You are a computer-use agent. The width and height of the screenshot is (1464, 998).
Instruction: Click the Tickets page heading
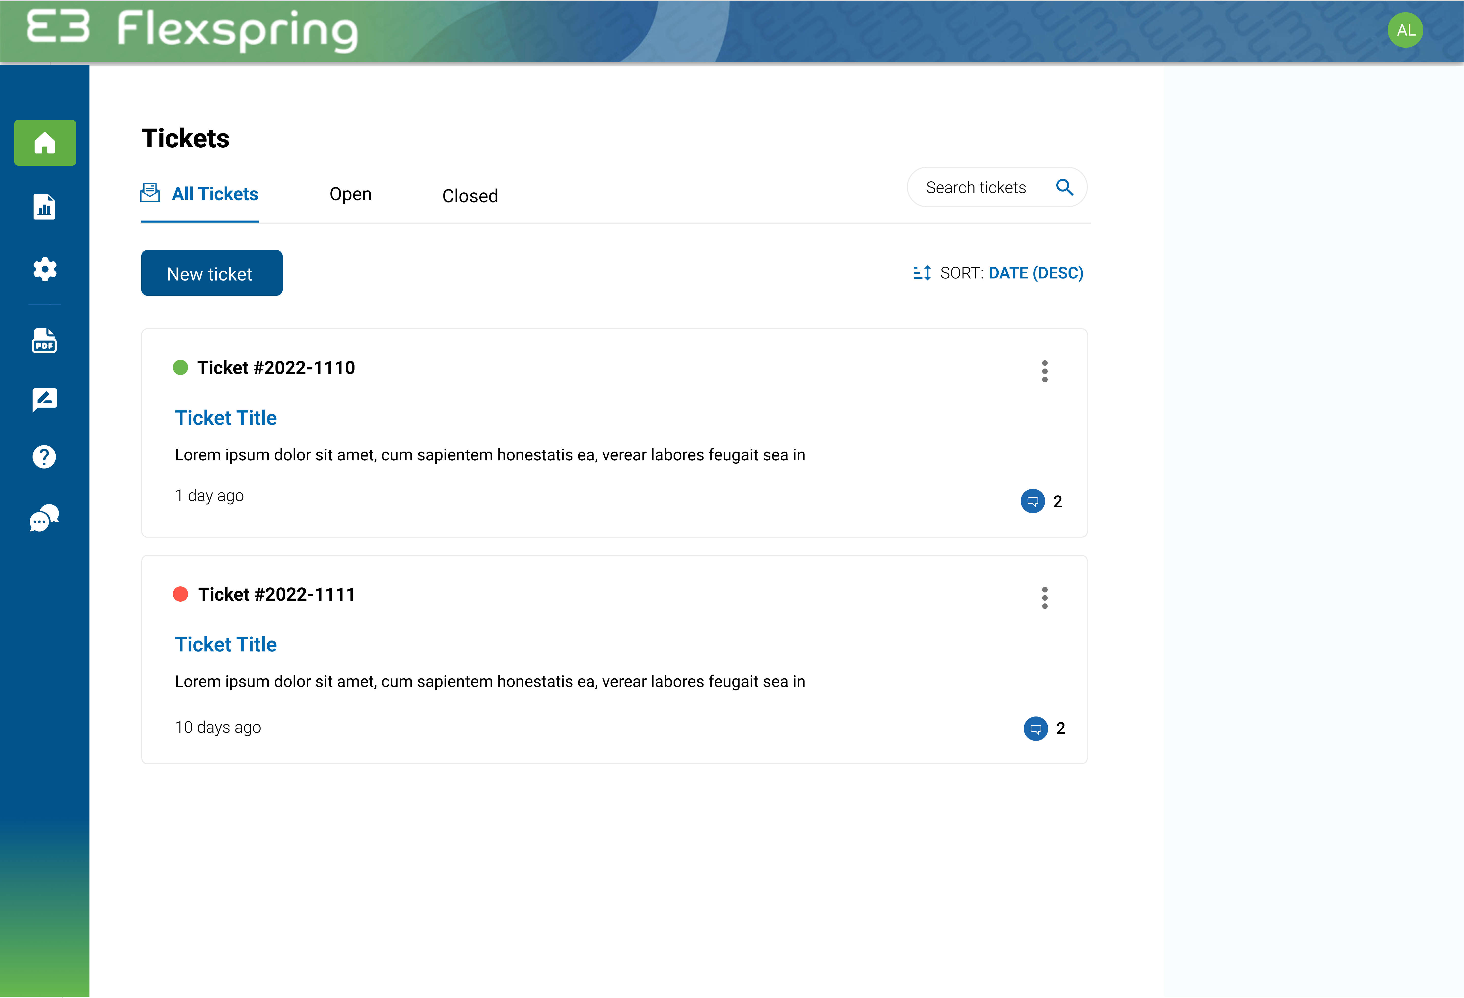click(185, 138)
